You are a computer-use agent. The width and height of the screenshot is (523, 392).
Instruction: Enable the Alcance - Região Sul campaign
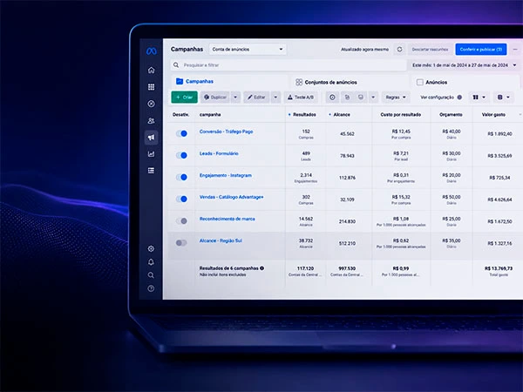(181, 243)
